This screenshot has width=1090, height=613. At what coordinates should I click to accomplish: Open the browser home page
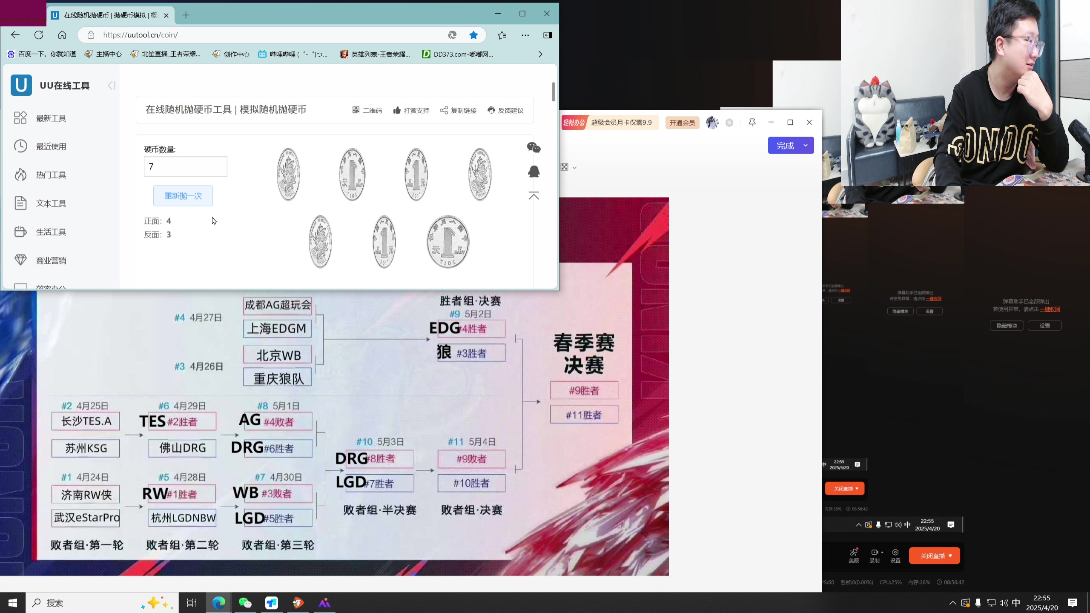[62, 35]
